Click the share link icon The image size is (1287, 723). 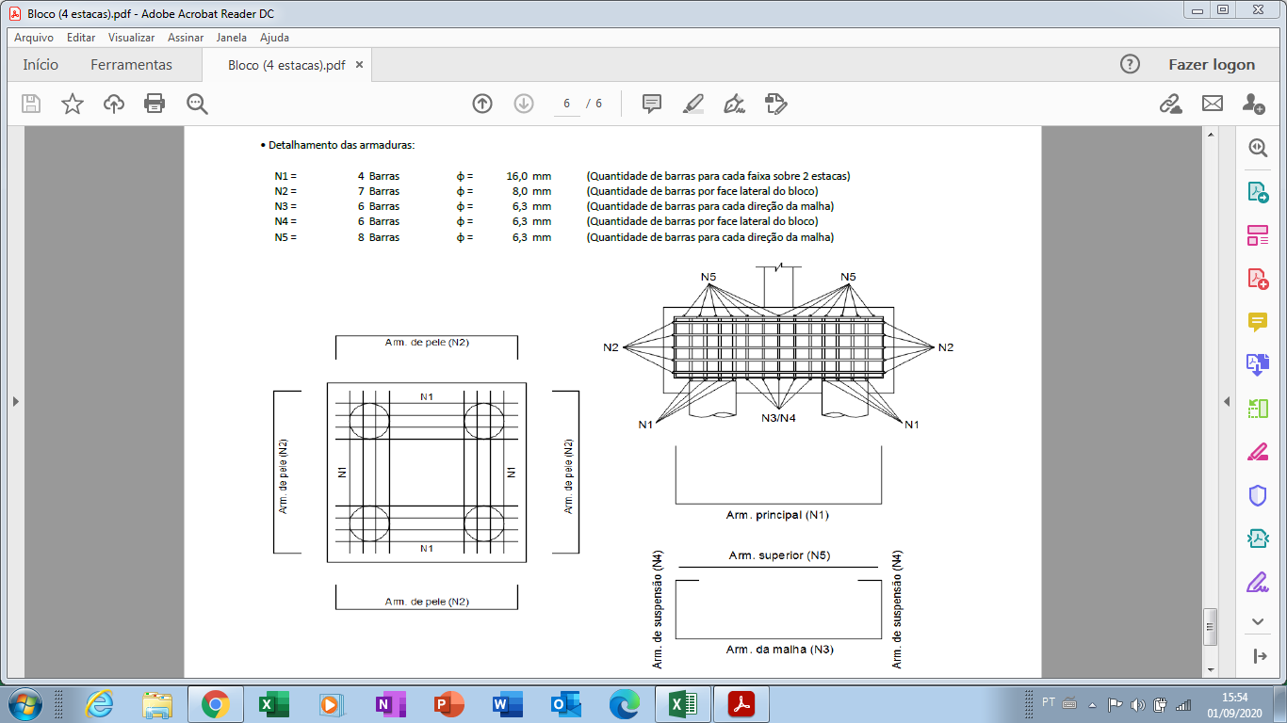tap(1171, 104)
